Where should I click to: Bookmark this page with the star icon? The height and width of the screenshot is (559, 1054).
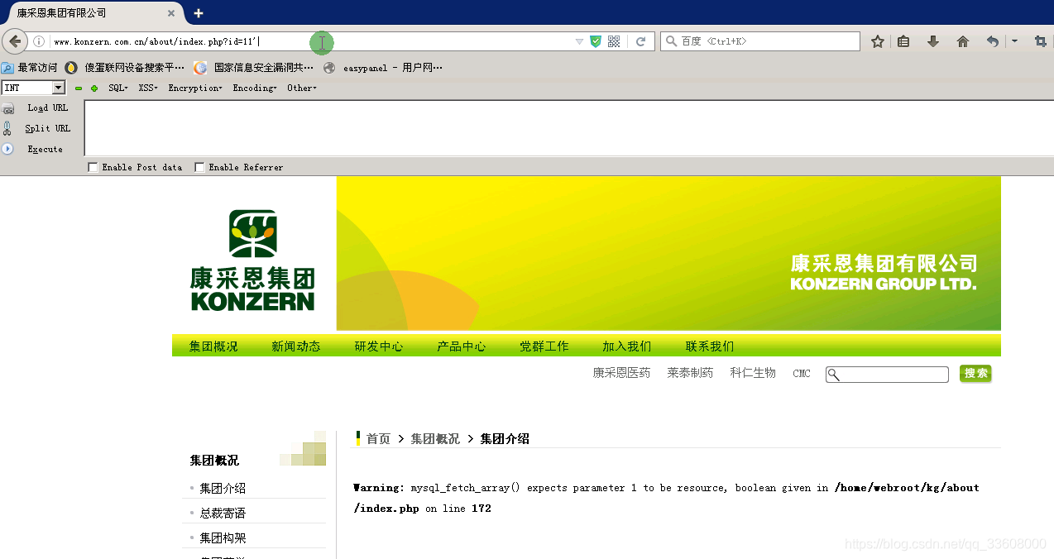[878, 41]
